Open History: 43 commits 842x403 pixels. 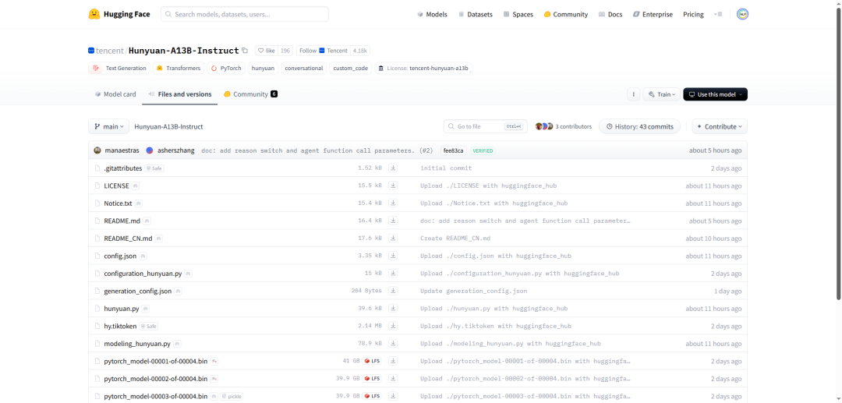[x=639, y=126]
